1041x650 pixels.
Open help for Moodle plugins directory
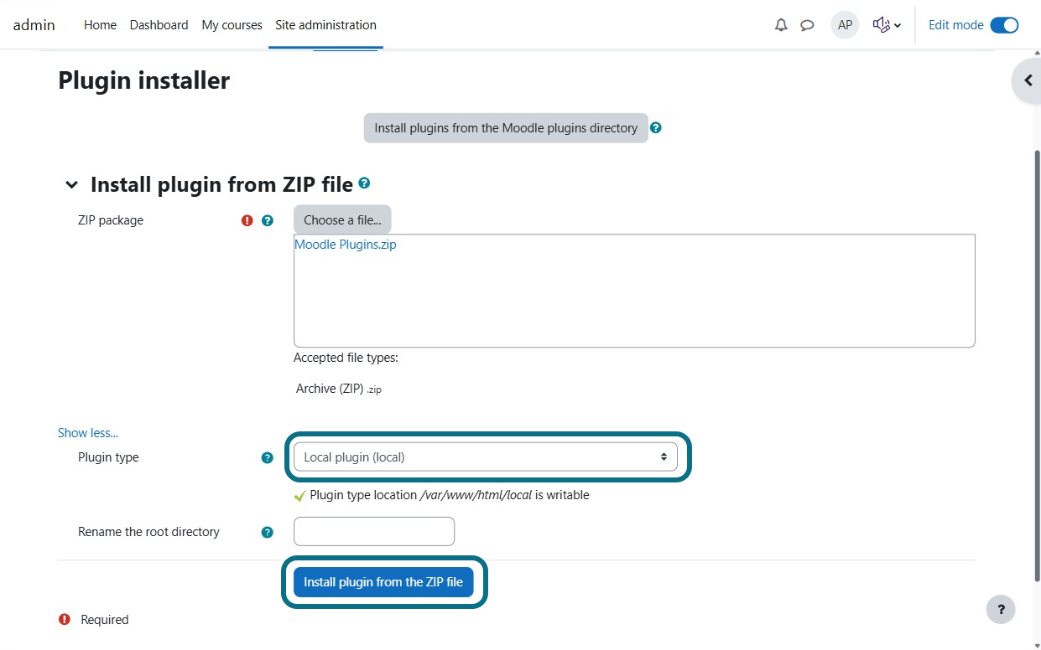click(x=656, y=128)
